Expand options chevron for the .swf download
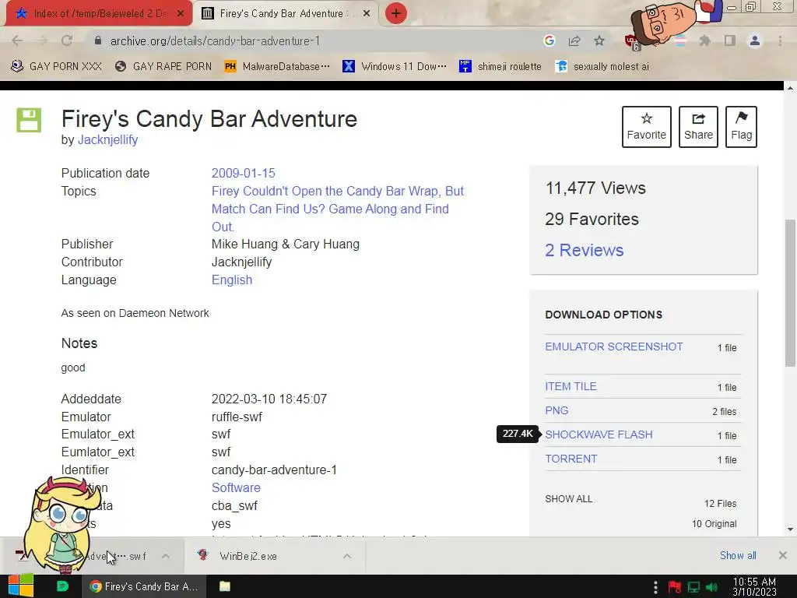 coord(166,556)
